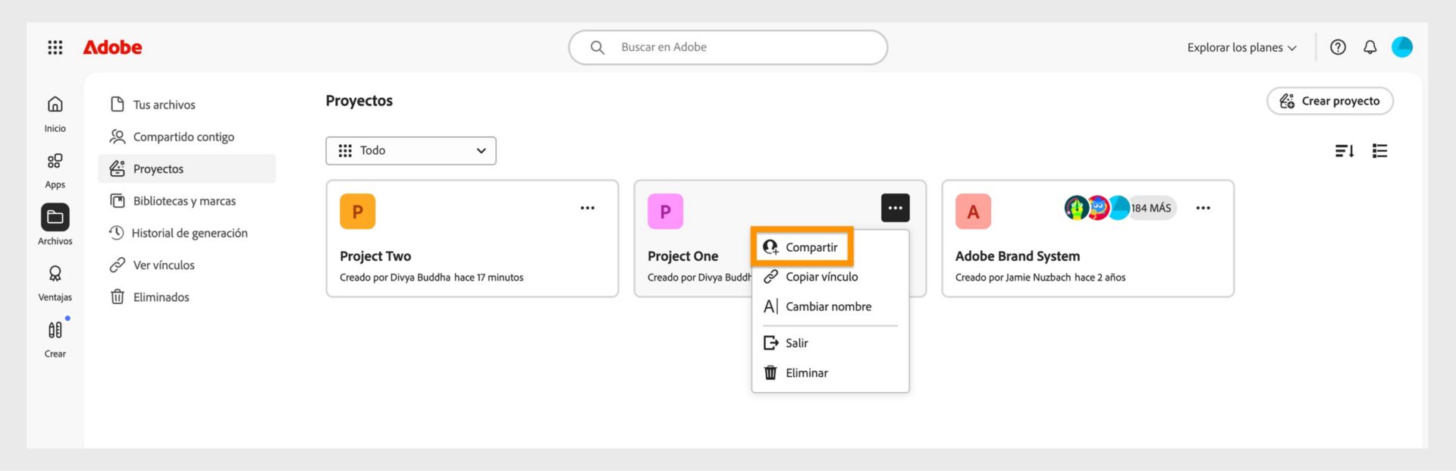Open Ver vínculos section

pyautogui.click(x=187, y=265)
